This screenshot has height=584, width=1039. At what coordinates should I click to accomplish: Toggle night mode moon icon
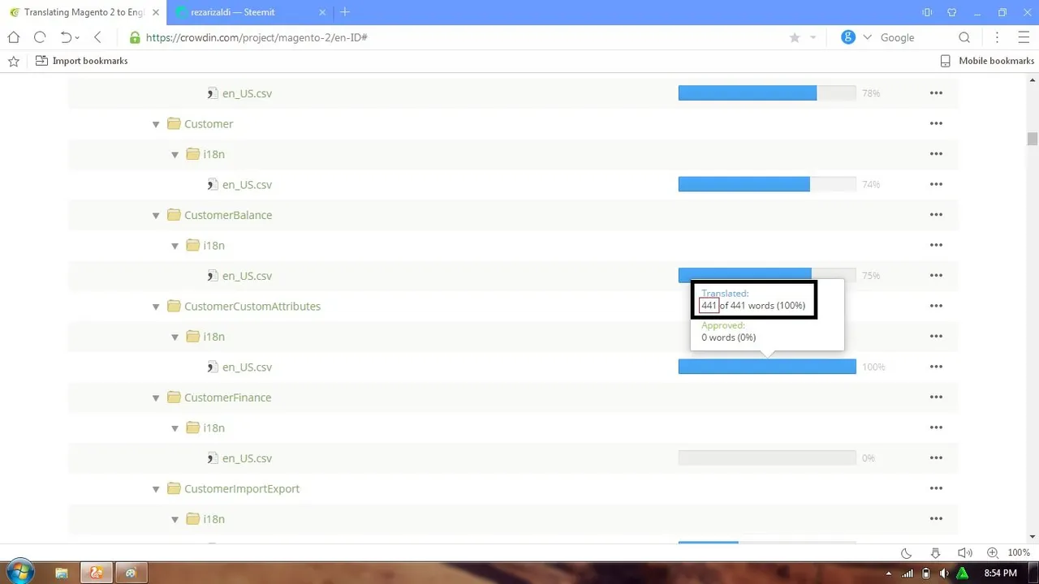pos(907,553)
